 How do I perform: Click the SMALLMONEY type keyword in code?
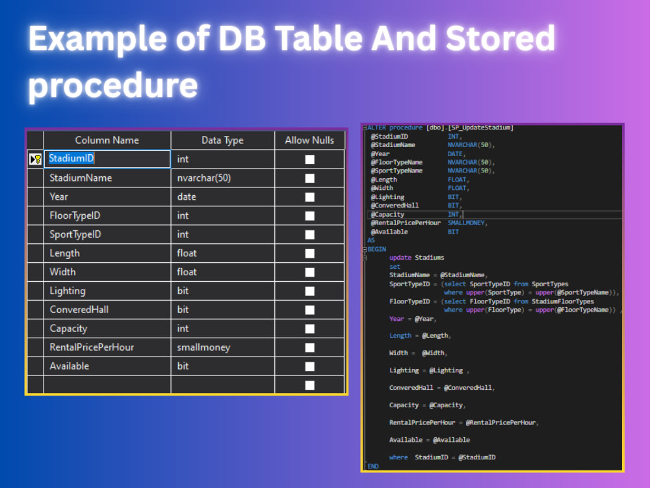point(466,223)
